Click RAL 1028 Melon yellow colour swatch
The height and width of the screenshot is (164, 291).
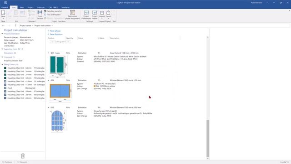pos(95,86)
